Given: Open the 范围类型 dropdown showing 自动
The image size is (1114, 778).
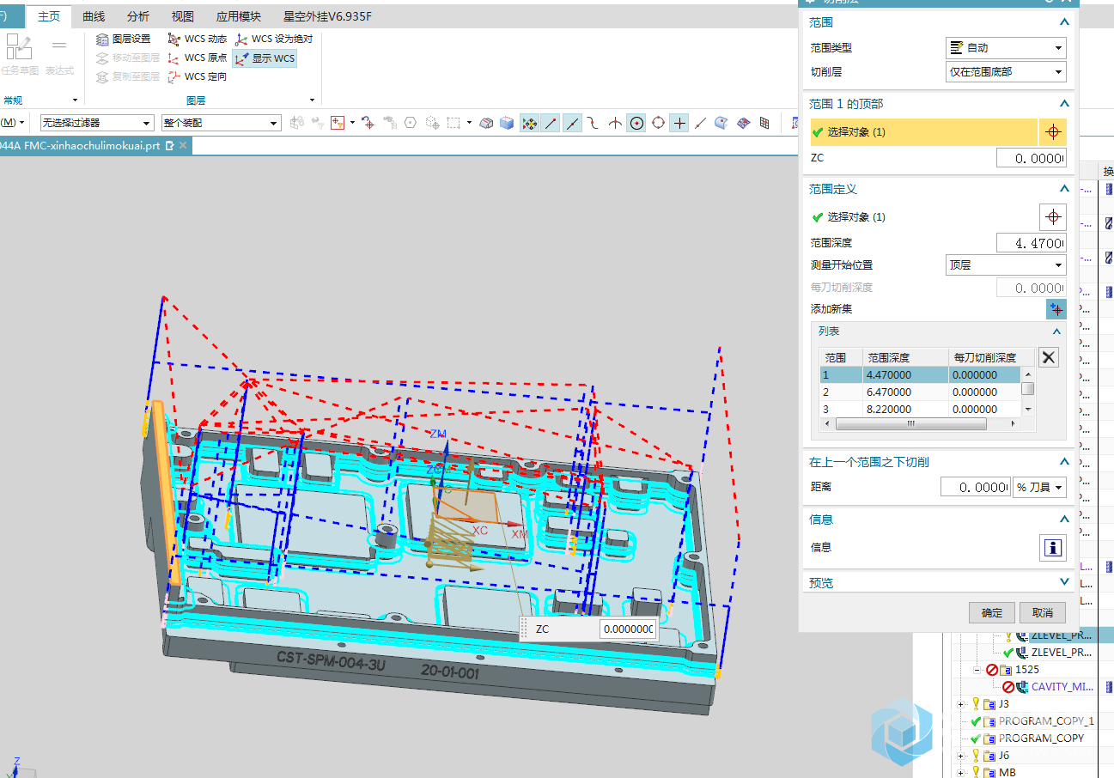Looking at the screenshot, I should [1006, 48].
